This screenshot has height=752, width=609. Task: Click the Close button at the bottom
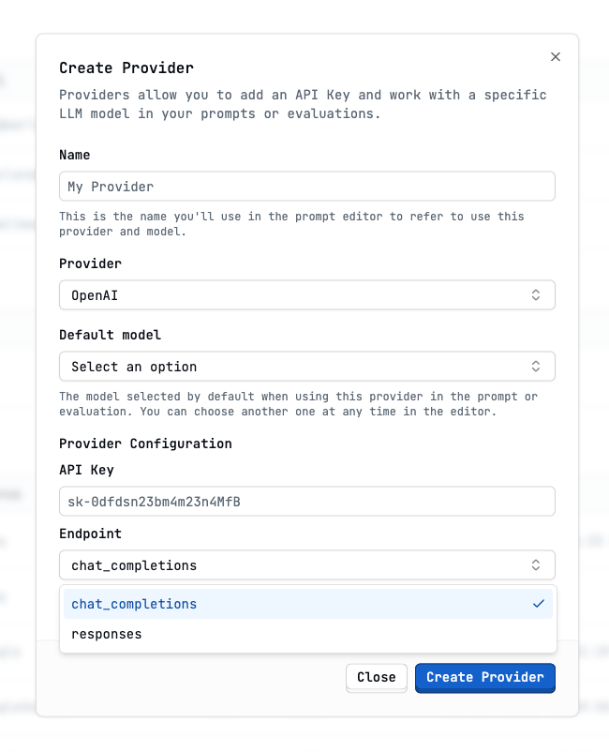pos(376,677)
